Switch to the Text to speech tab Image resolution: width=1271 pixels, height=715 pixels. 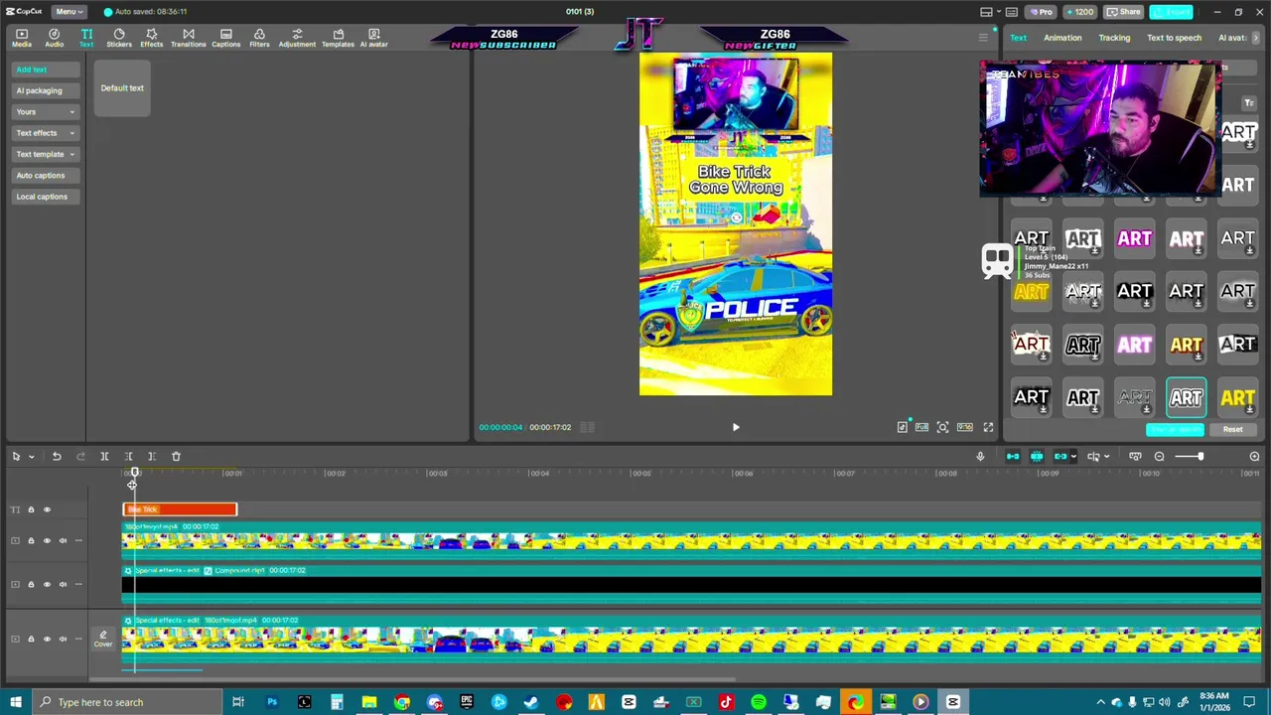1174,38
